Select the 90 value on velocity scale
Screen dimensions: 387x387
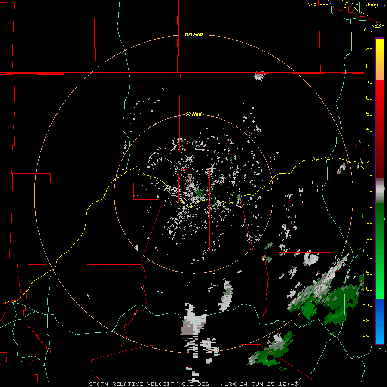pos(369,50)
